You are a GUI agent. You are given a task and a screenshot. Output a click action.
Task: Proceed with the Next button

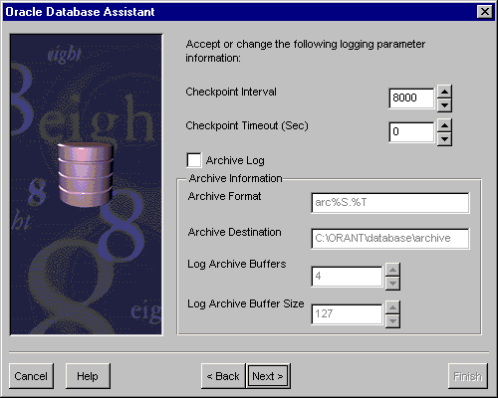point(268,376)
